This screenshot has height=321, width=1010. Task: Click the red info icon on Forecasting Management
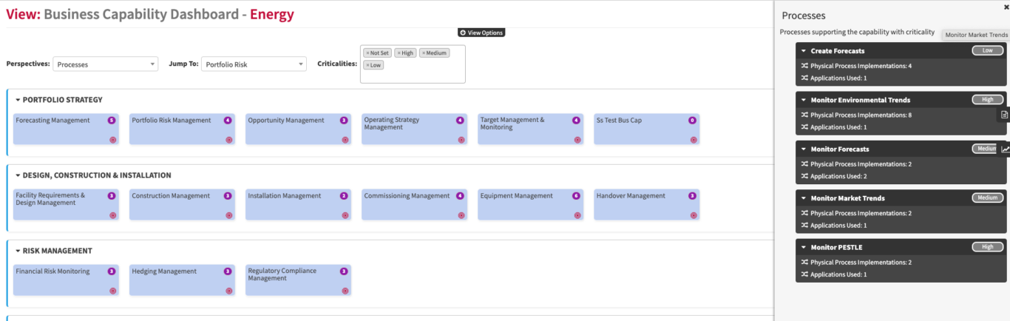113,140
